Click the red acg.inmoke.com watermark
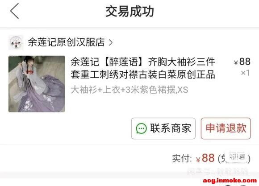259x186 pixels. coord(230,180)
